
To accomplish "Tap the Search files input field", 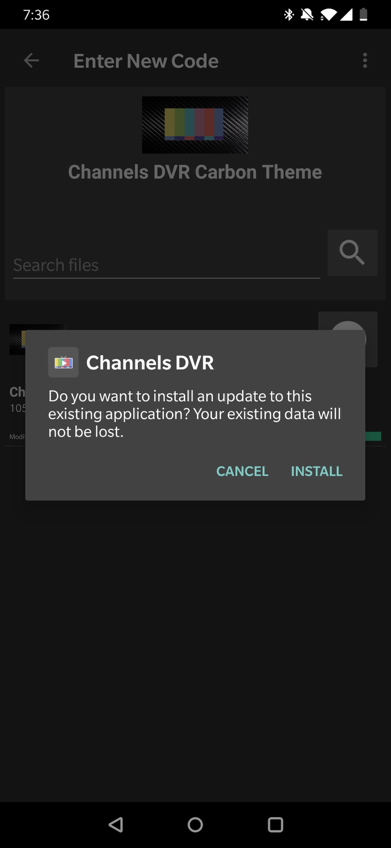I will click(x=167, y=265).
